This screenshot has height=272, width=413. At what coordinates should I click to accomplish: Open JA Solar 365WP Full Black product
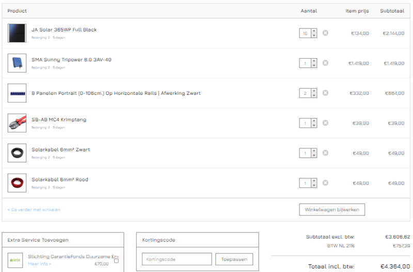pos(64,30)
